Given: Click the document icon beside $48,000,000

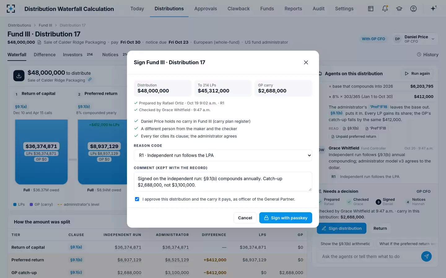Looking at the screenshot, I should tap(39, 42).
